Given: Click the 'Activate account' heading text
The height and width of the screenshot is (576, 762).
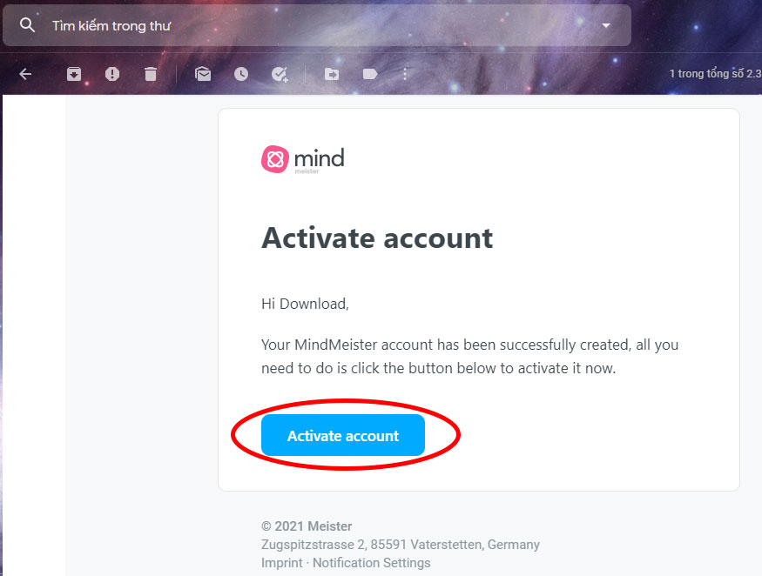Looking at the screenshot, I should point(377,238).
